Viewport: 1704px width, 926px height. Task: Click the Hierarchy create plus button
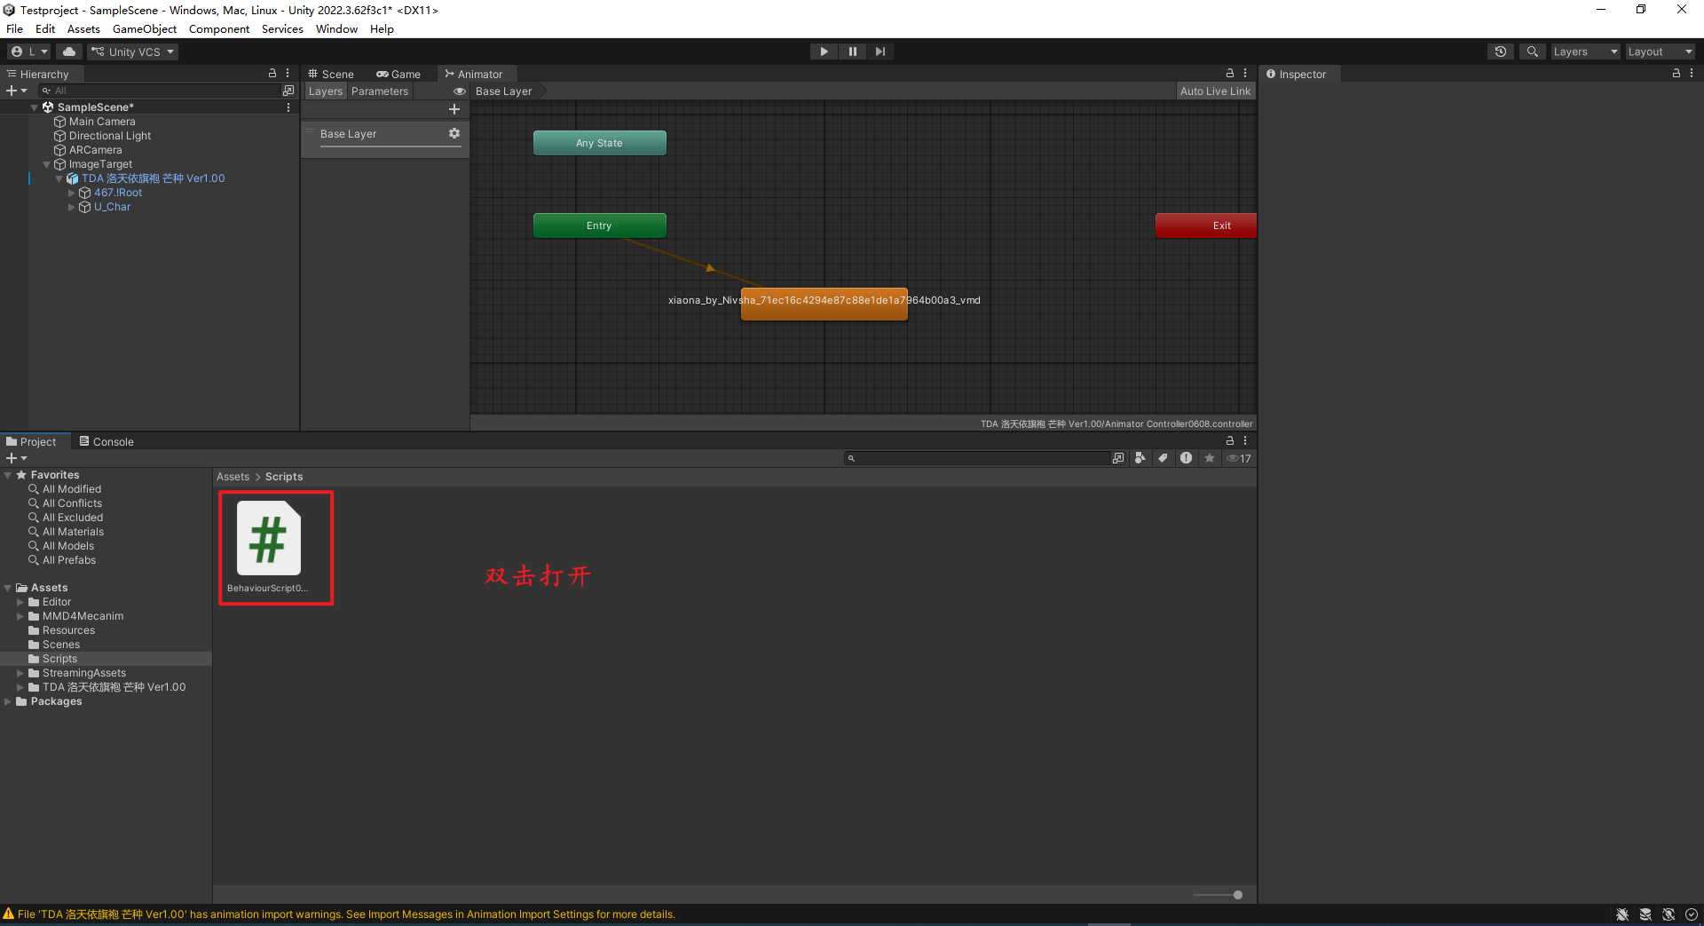click(16, 91)
